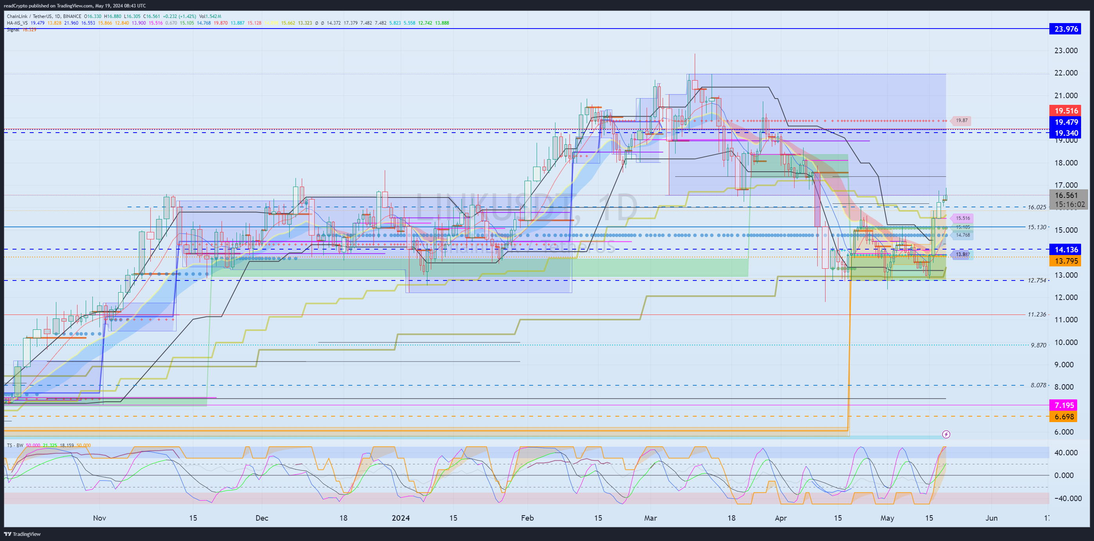Click the current price label 16.561
1094x541 pixels.
pyautogui.click(x=1066, y=195)
